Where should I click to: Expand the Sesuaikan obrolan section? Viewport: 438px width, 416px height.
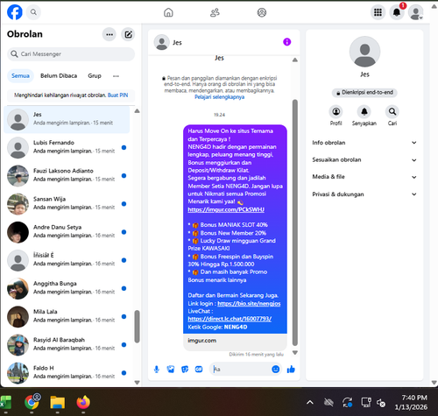pos(364,160)
